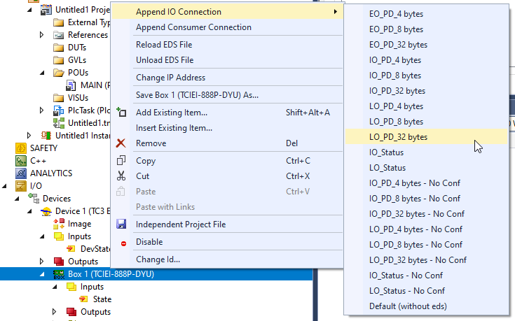Screen dimensions: 515x321
Task: Expand the References node
Action: pyautogui.click(x=42, y=35)
